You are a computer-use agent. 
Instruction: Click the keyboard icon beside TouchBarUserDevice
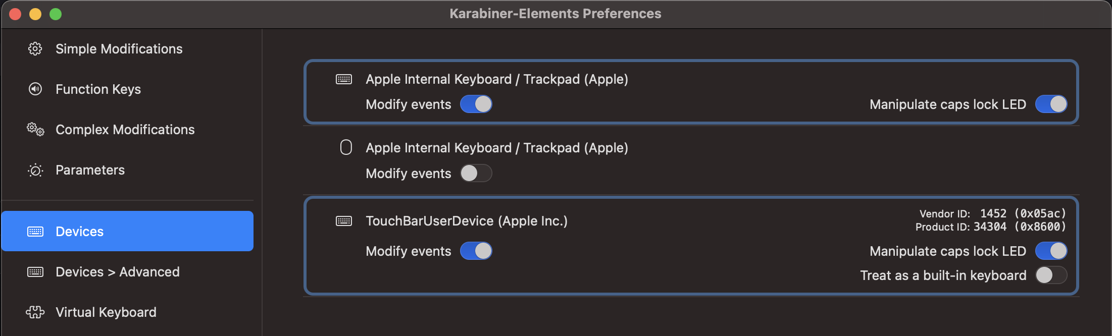click(344, 220)
